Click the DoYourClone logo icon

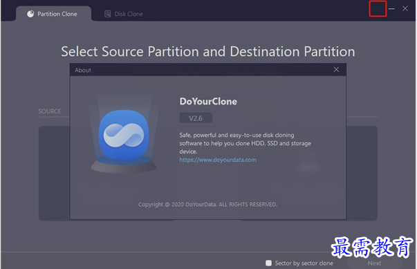click(124, 135)
